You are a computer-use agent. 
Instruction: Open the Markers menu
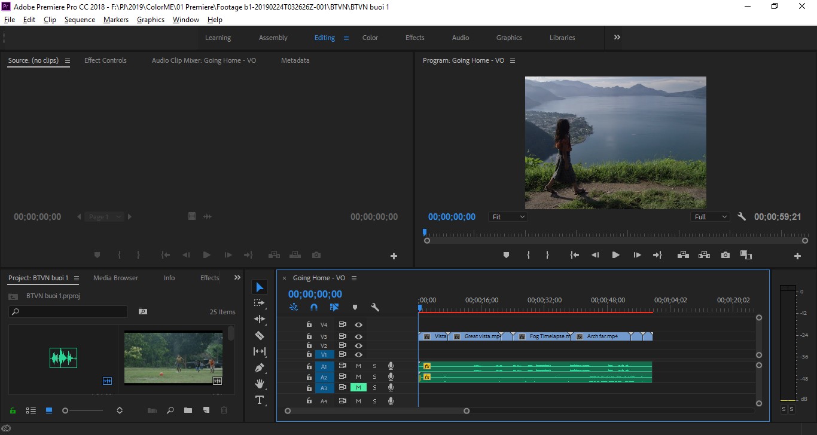click(x=116, y=20)
